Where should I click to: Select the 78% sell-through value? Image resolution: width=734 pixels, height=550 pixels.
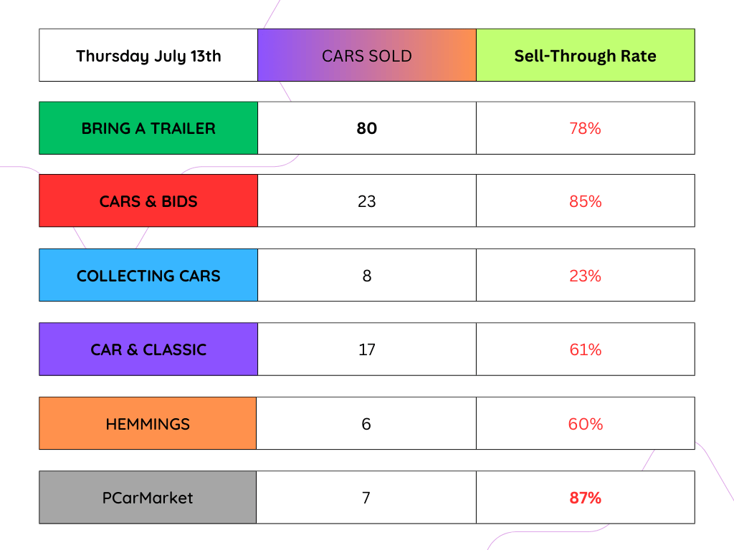[585, 128]
